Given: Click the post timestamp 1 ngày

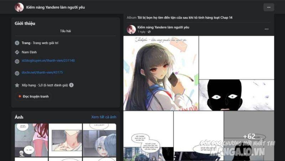Looking at the screenshot, I should coord(141,32).
